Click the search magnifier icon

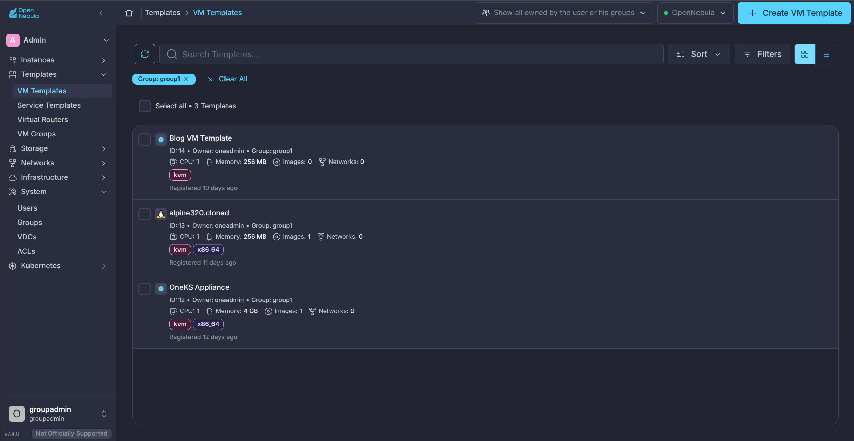tap(172, 54)
